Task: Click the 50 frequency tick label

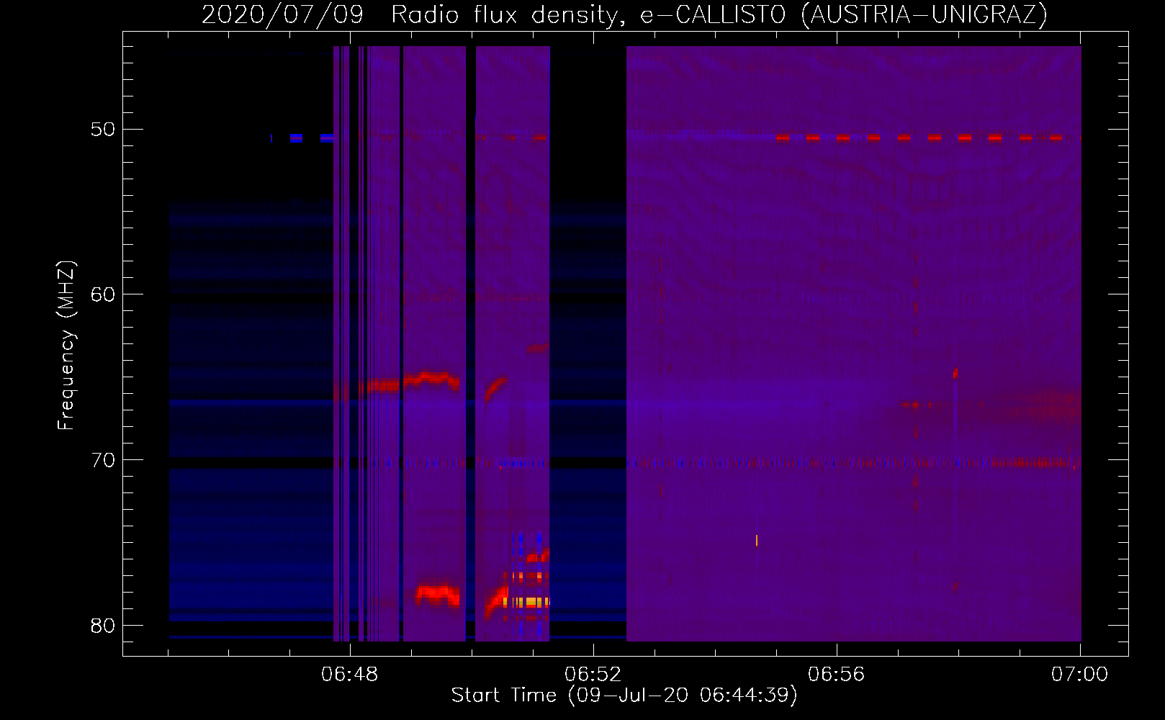Action: click(x=103, y=130)
